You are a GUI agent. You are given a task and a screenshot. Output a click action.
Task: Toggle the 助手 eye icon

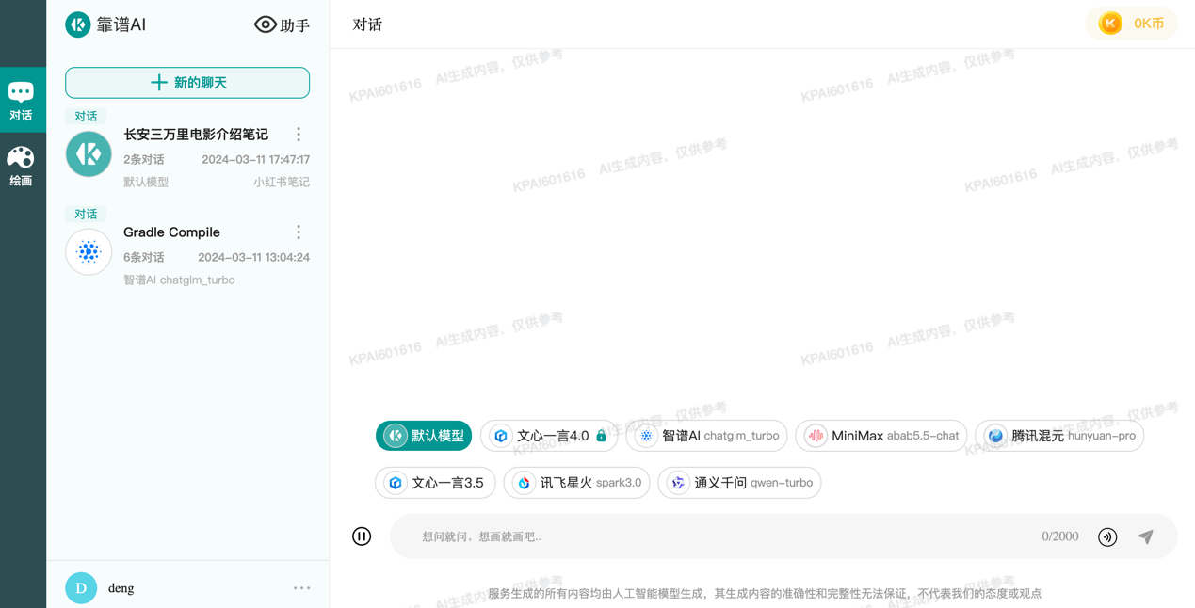pos(266,24)
